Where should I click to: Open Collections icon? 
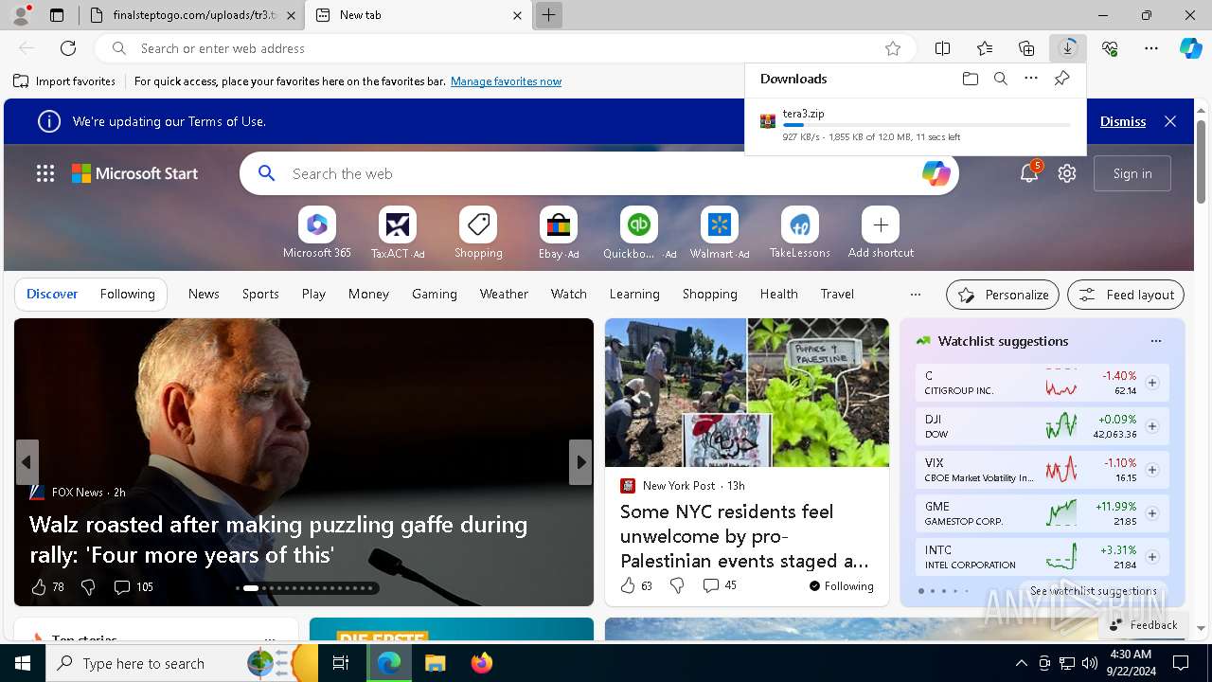pos(1026,48)
